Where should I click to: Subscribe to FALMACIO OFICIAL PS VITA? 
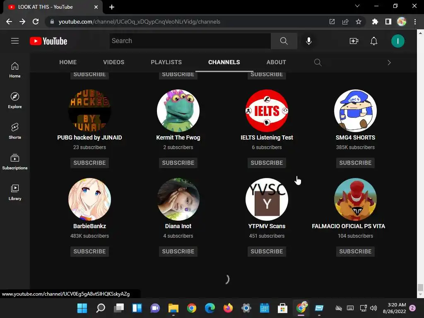click(355, 251)
